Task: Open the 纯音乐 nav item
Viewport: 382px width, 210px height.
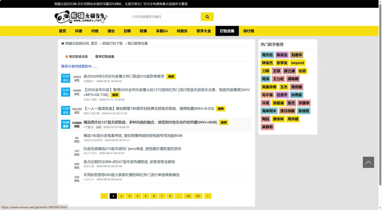Action: pyautogui.click(x=182, y=31)
